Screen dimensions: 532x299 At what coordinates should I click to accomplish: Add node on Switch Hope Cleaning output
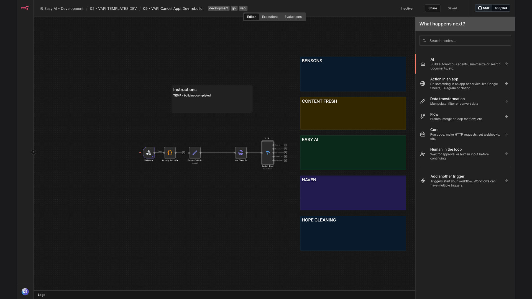285,160
